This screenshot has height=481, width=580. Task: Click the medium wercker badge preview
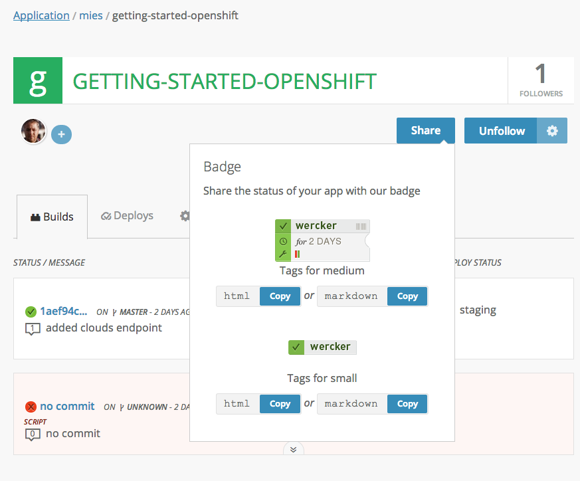point(322,241)
